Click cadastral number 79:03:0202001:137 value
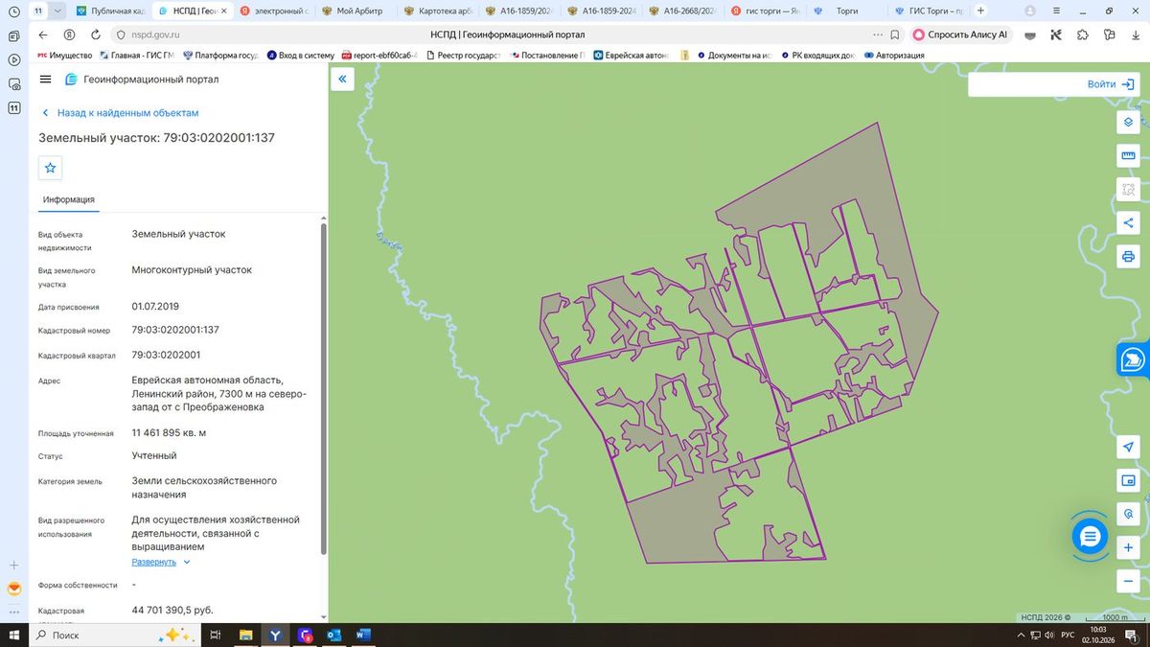This screenshot has width=1150, height=647. [175, 330]
